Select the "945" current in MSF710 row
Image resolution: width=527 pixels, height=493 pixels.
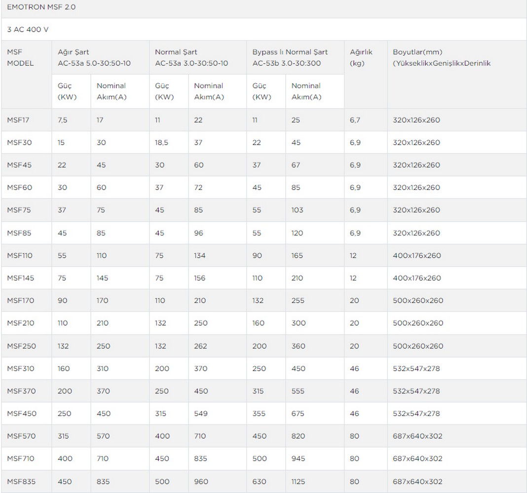(298, 459)
